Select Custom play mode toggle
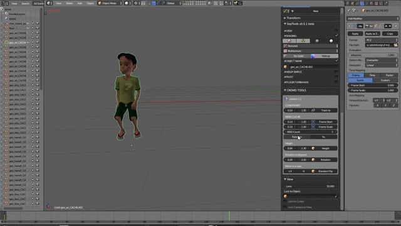The image size is (401, 226). pyautogui.click(x=385, y=80)
